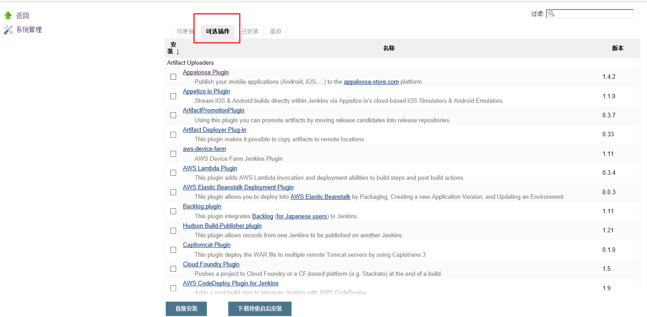Click version 0.33 of Artifact Deployer
The width and height of the screenshot is (647, 317).
(x=608, y=134)
